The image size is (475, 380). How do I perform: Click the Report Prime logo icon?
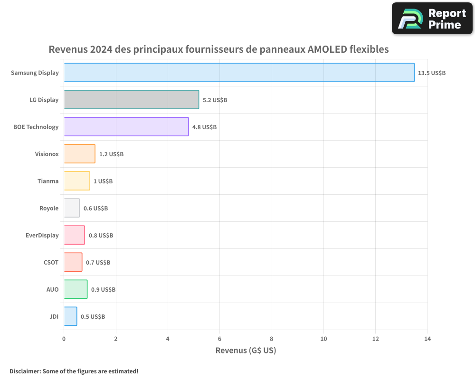point(410,19)
